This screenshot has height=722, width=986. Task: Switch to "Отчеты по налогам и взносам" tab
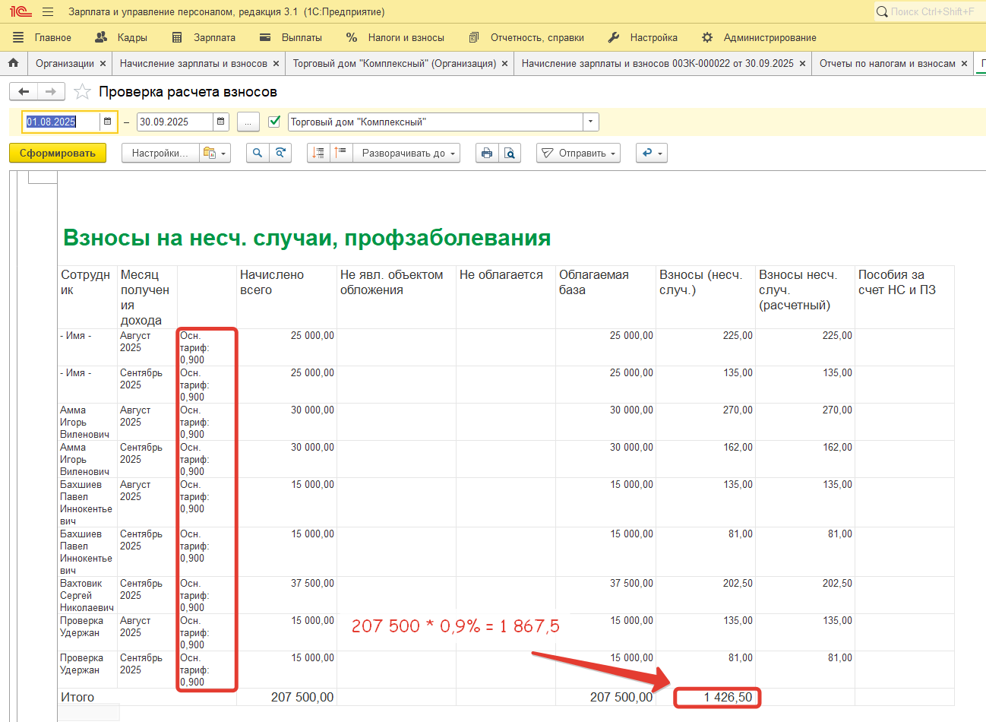(x=886, y=63)
